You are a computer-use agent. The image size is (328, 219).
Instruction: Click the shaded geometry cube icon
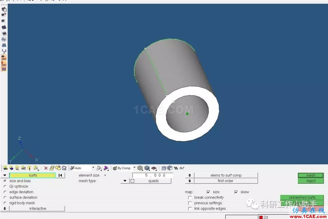click(x=170, y=168)
